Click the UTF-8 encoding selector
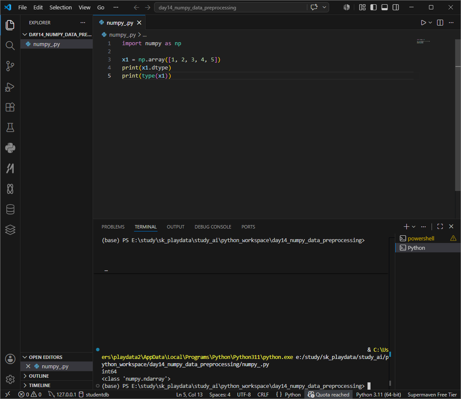The width and height of the screenshot is (461, 399). 244,394
